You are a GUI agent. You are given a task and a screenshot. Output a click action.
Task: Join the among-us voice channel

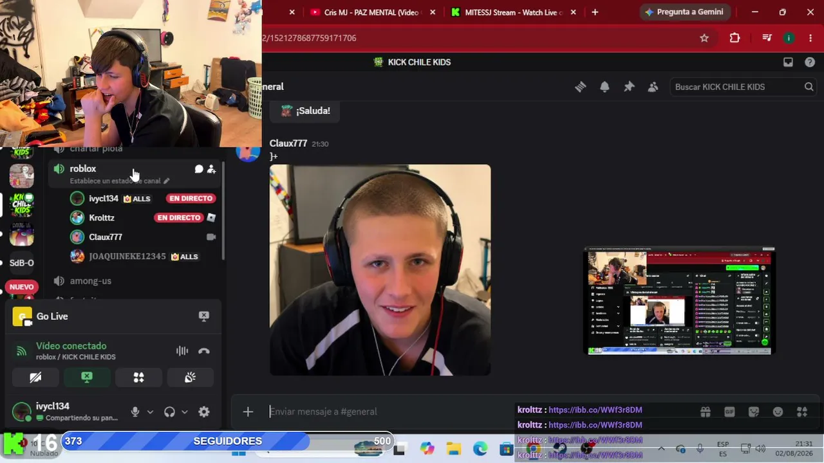coord(91,281)
